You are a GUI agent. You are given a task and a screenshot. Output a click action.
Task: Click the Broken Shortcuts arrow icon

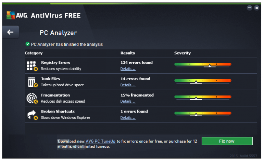click(33, 115)
